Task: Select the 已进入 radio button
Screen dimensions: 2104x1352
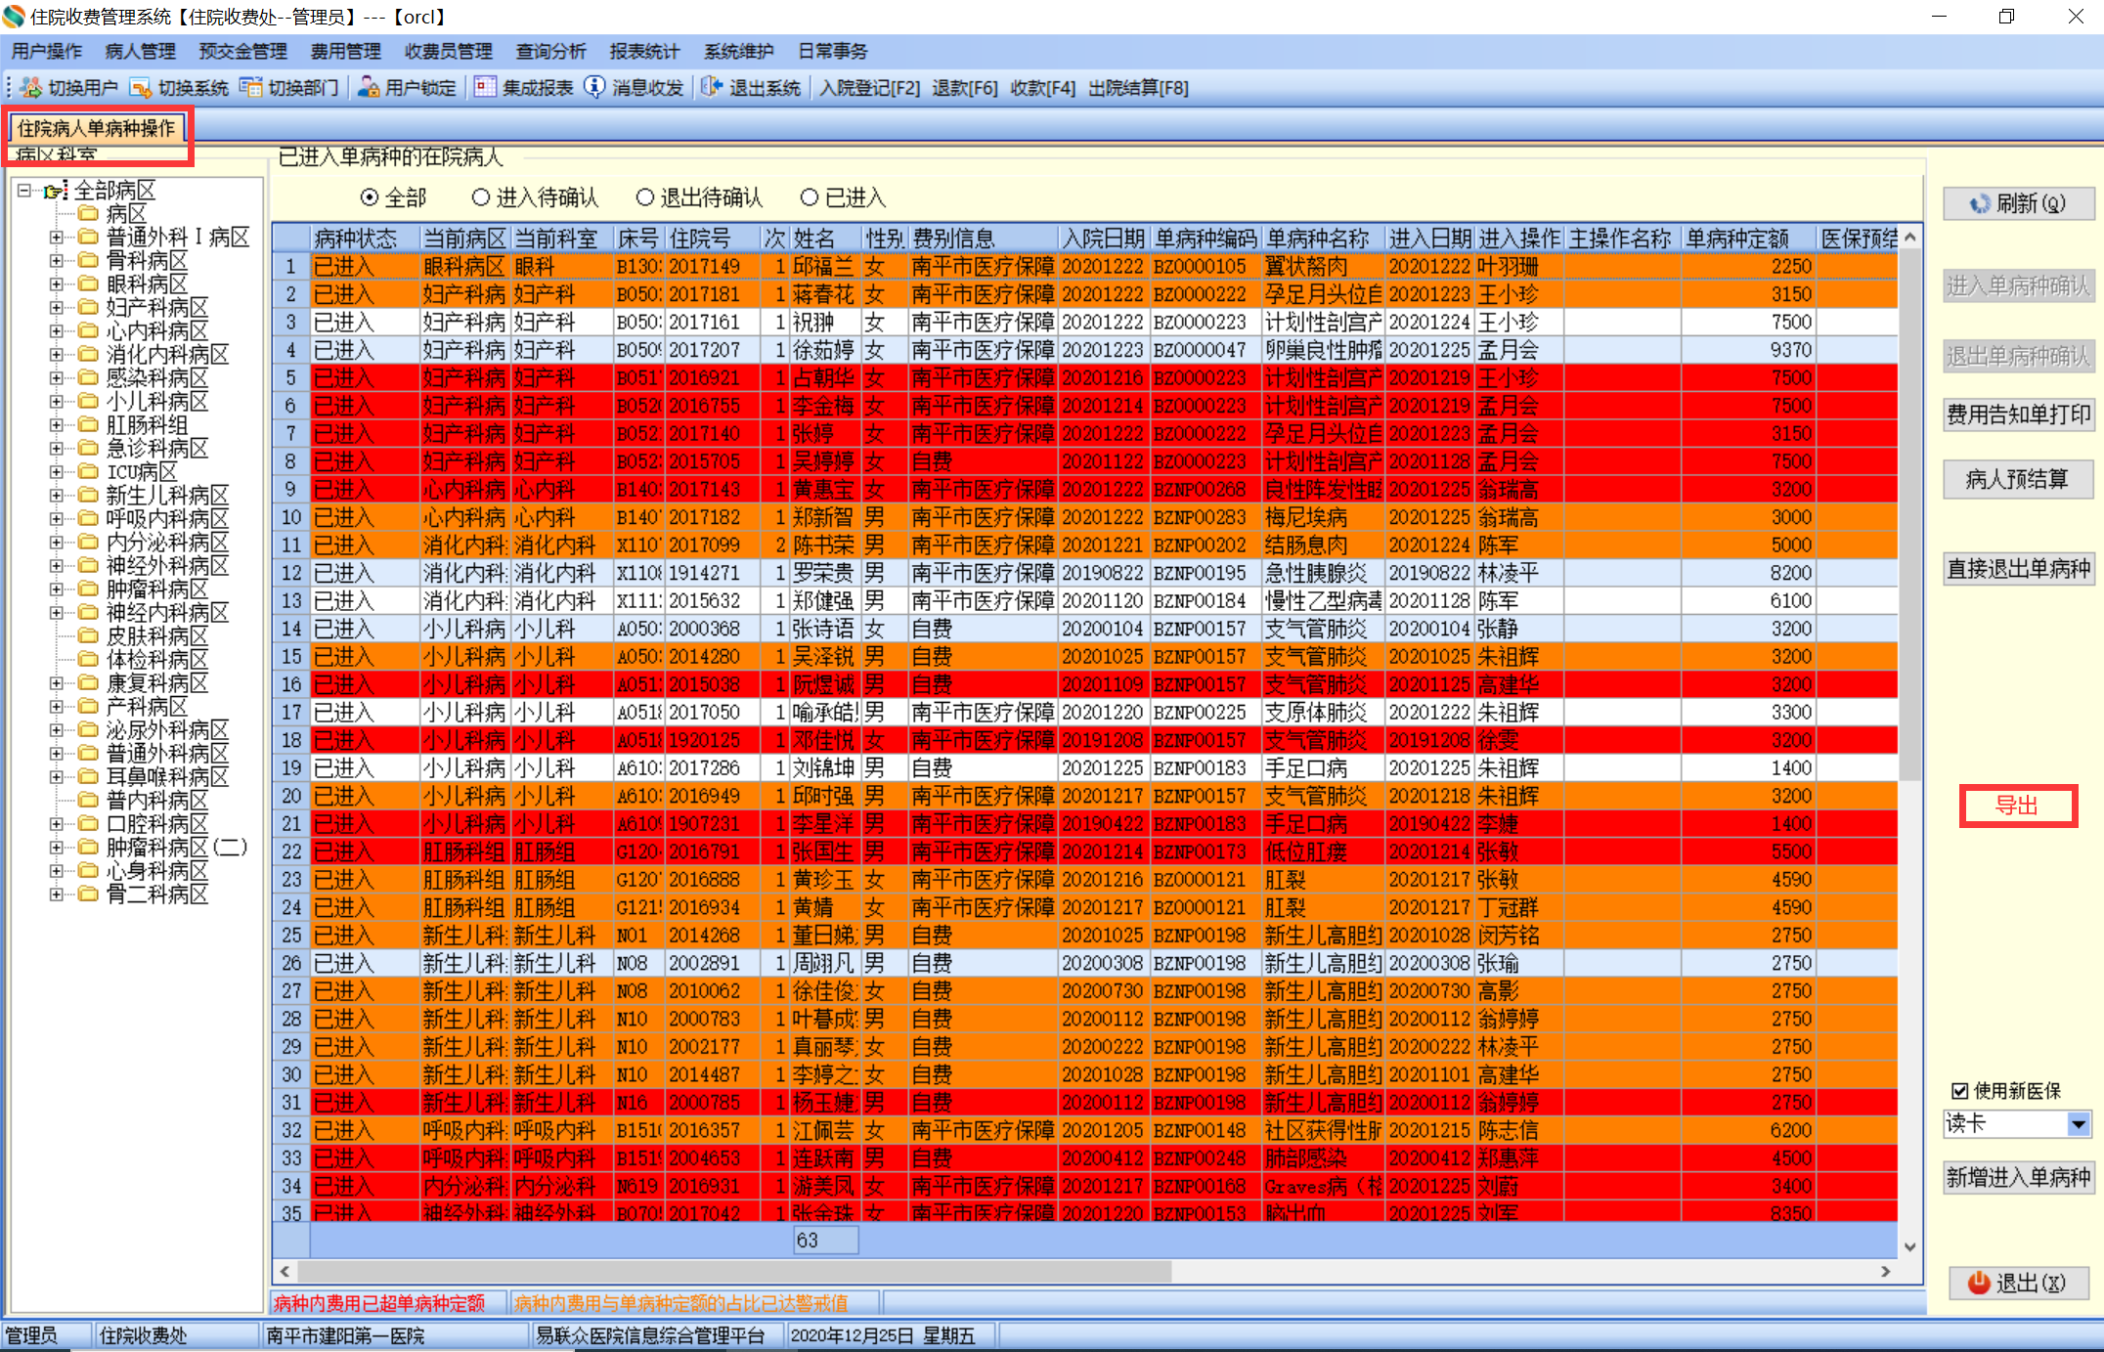Action: tap(809, 197)
